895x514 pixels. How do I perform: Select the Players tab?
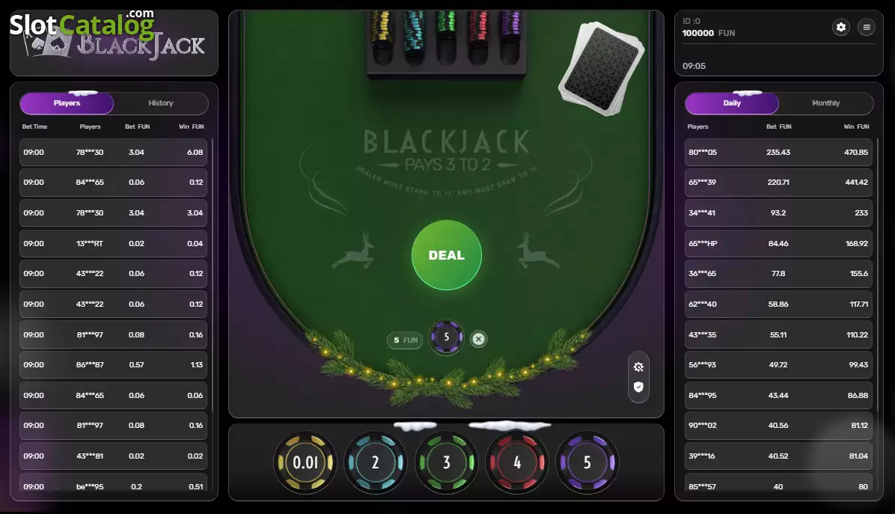67,103
